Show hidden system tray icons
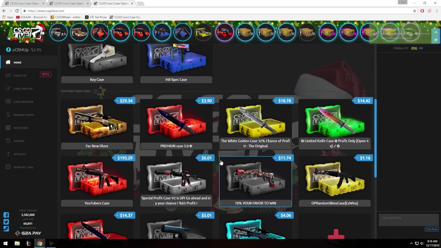 tap(411, 244)
